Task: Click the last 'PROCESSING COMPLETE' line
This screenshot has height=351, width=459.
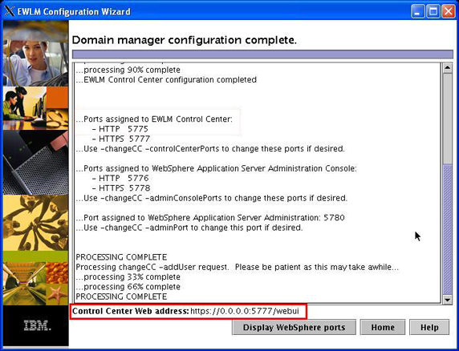Action: tap(121, 297)
